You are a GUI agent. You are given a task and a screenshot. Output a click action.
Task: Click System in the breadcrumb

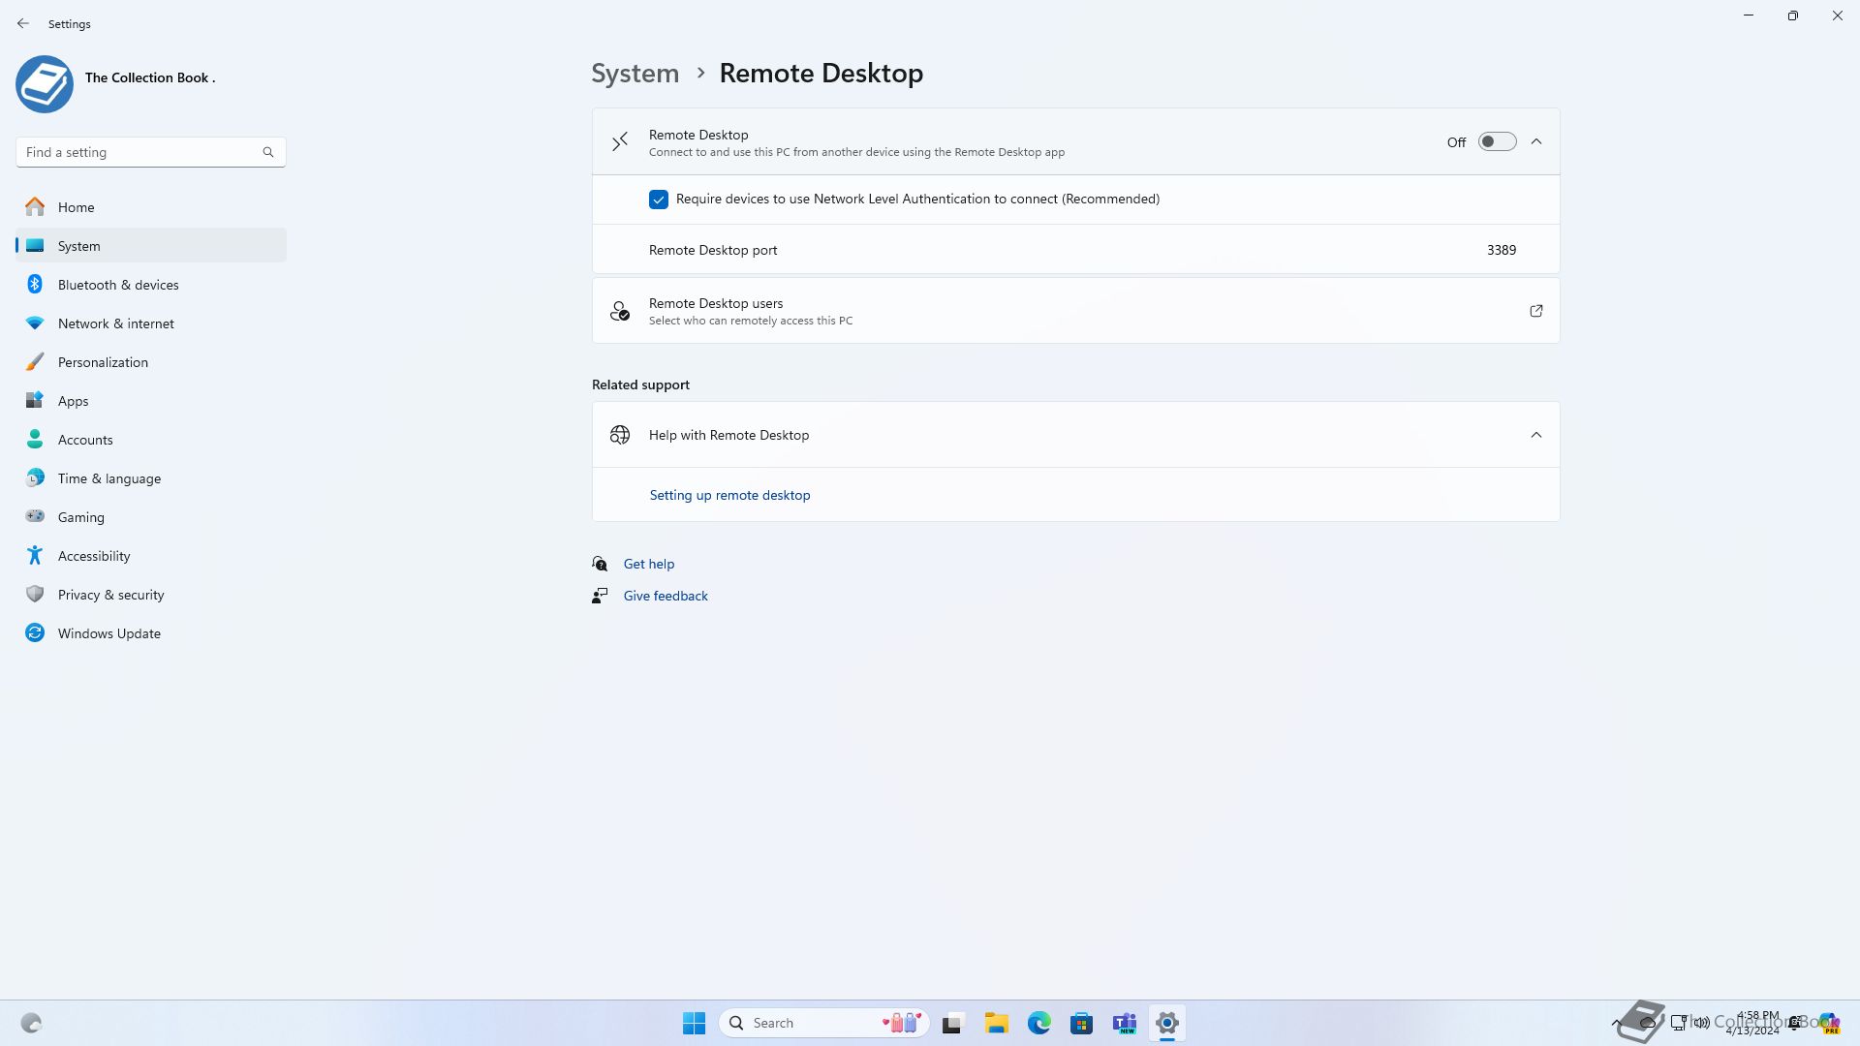(635, 74)
